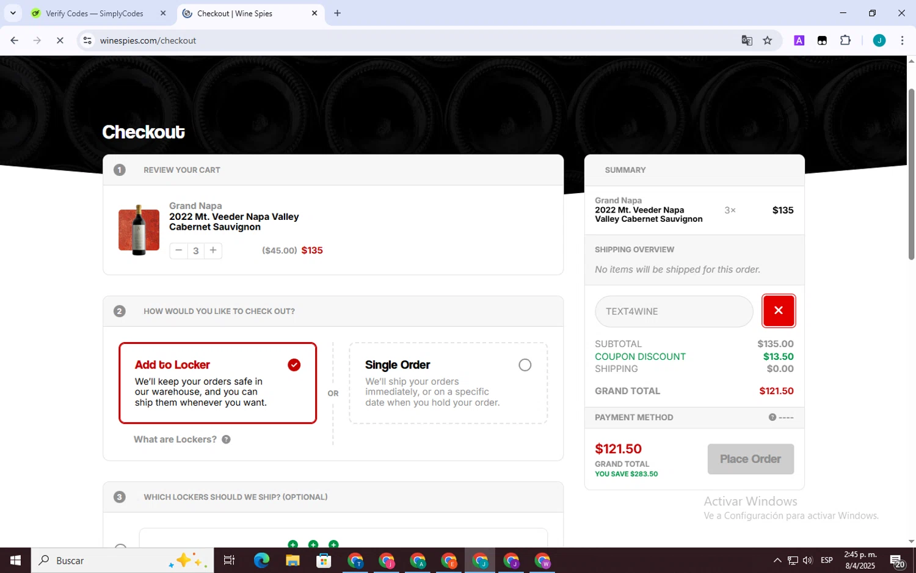Image resolution: width=916 pixels, height=573 pixels.
Task: Stop loading the page
Action: (x=60, y=41)
